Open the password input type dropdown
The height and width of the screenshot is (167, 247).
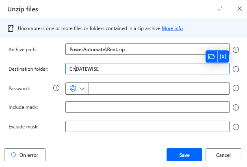pos(77,89)
